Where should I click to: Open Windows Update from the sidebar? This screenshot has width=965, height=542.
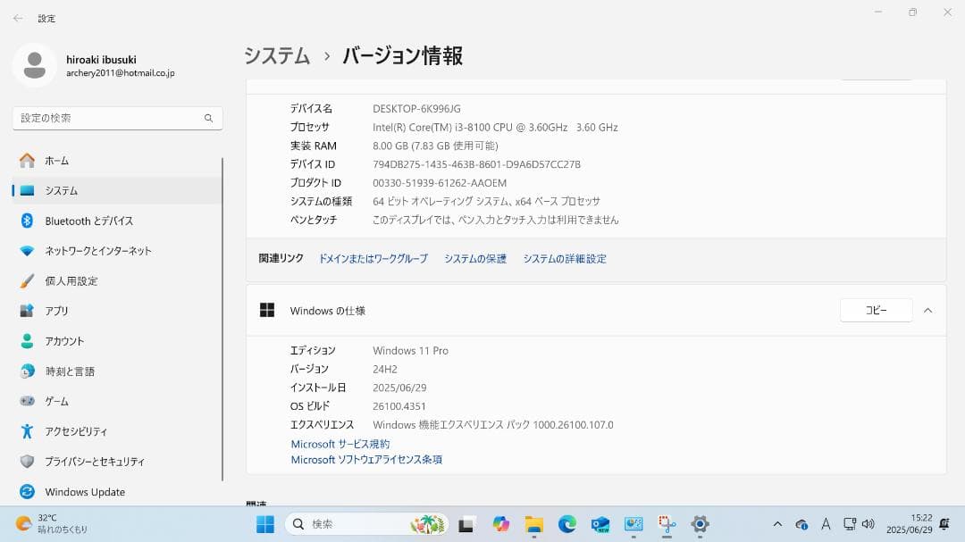point(86,492)
